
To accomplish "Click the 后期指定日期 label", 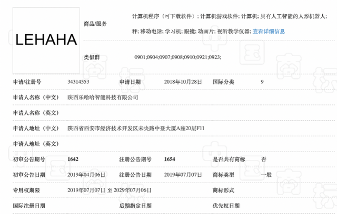I will point(135,206).
